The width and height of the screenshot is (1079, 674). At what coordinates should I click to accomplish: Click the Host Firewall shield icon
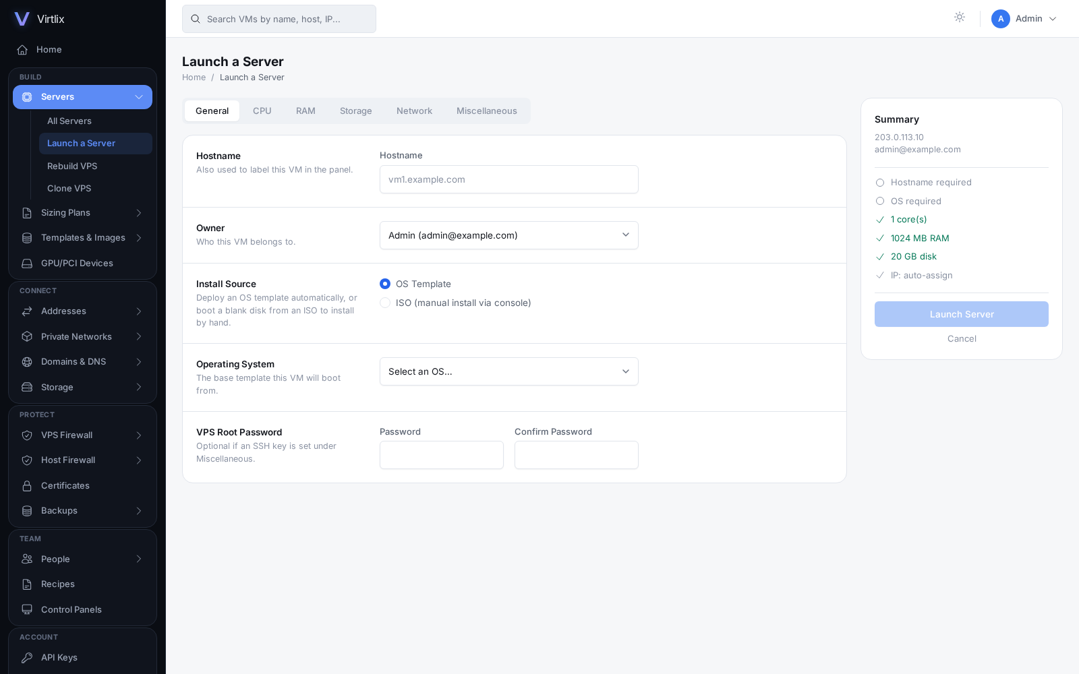point(27,460)
